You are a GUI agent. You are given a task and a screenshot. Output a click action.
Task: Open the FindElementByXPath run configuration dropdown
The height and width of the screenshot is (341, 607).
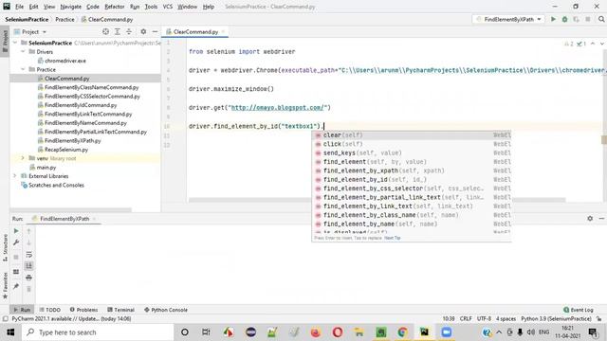coord(508,19)
